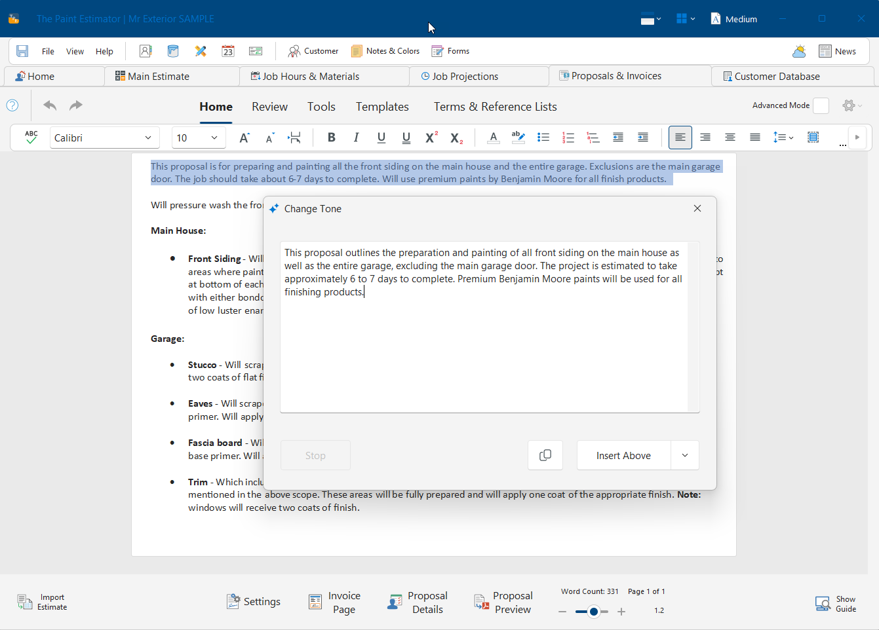The width and height of the screenshot is (879, 630).
Task: Enable center text alignment
Action: (730, 138)
